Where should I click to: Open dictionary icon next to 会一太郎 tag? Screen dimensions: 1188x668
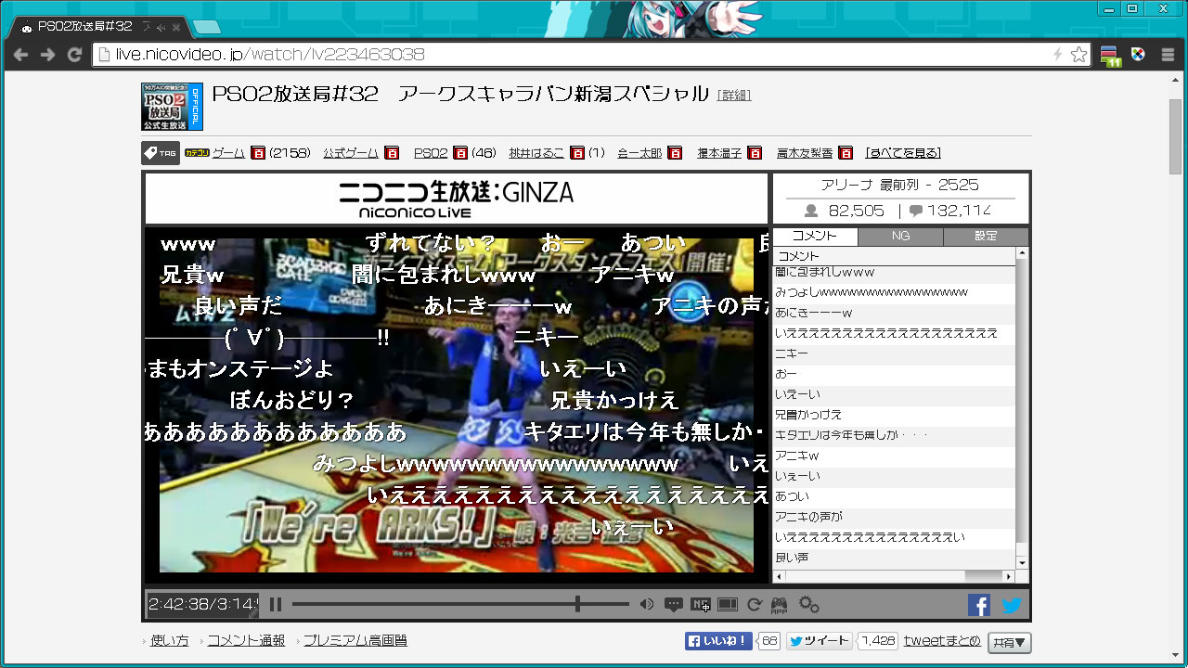[675, 153]
